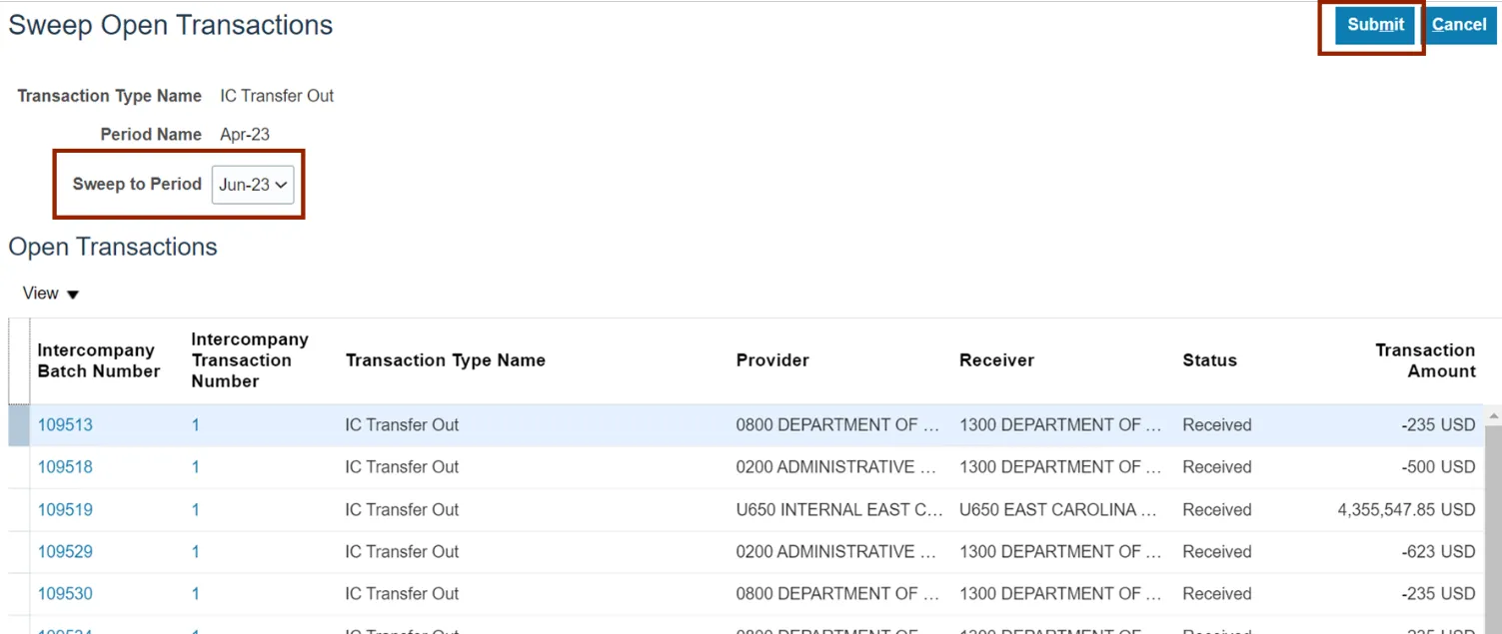The height and width of the screenshot is (634, 1502).
Task: Open batch number 109530 link
Action: tap(65, 594)
